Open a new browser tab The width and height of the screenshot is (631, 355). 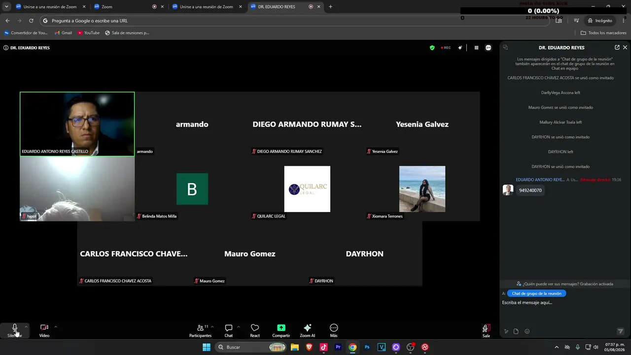point(330,7)
